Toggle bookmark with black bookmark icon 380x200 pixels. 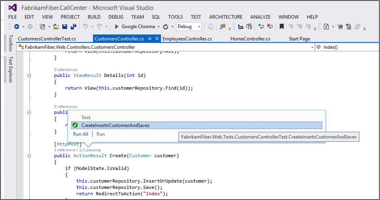pyautogui.click(x=282, y=27)
